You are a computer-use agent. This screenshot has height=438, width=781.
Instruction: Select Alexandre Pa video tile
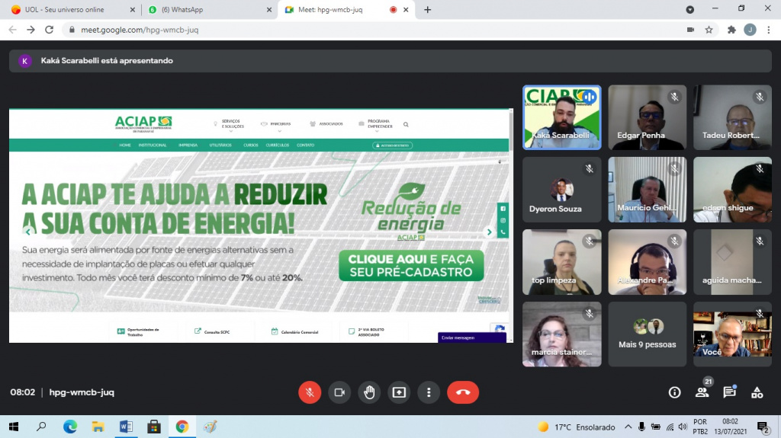coord(647,262)
